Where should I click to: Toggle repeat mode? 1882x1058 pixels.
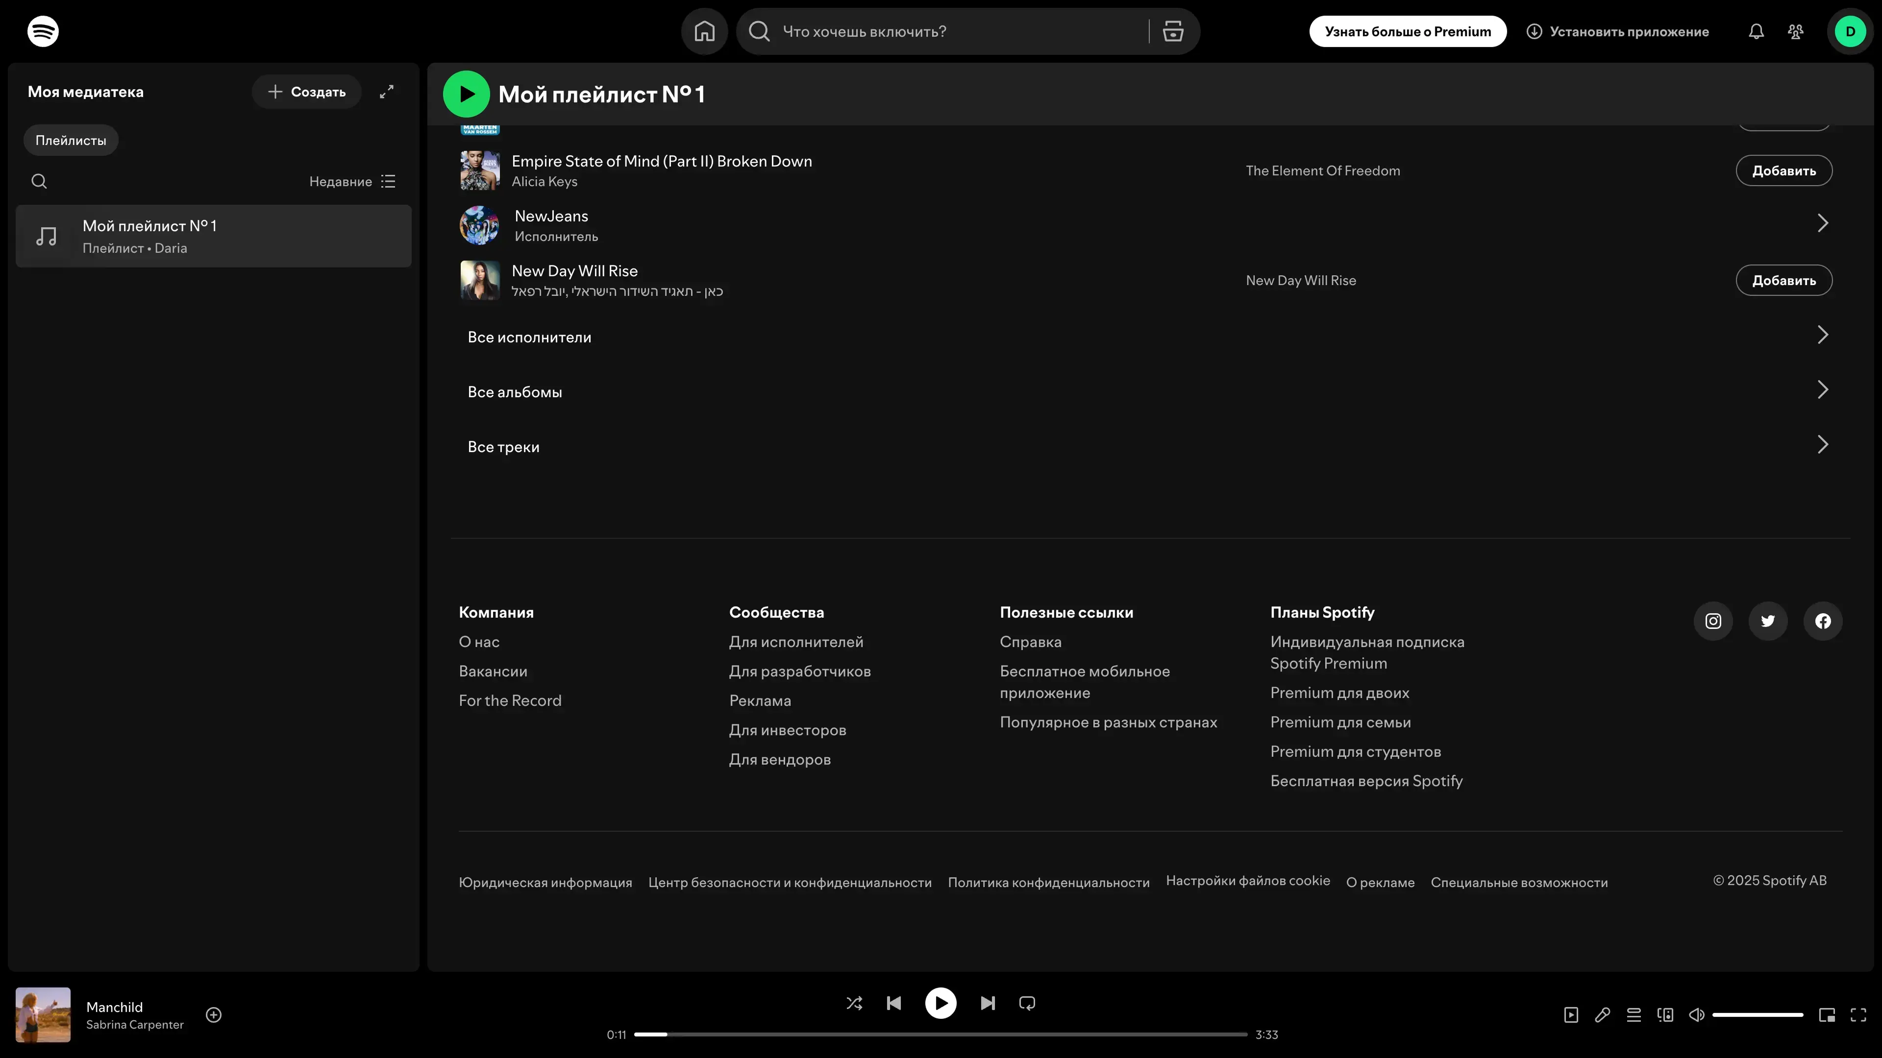click(x=1026, y=1003)
